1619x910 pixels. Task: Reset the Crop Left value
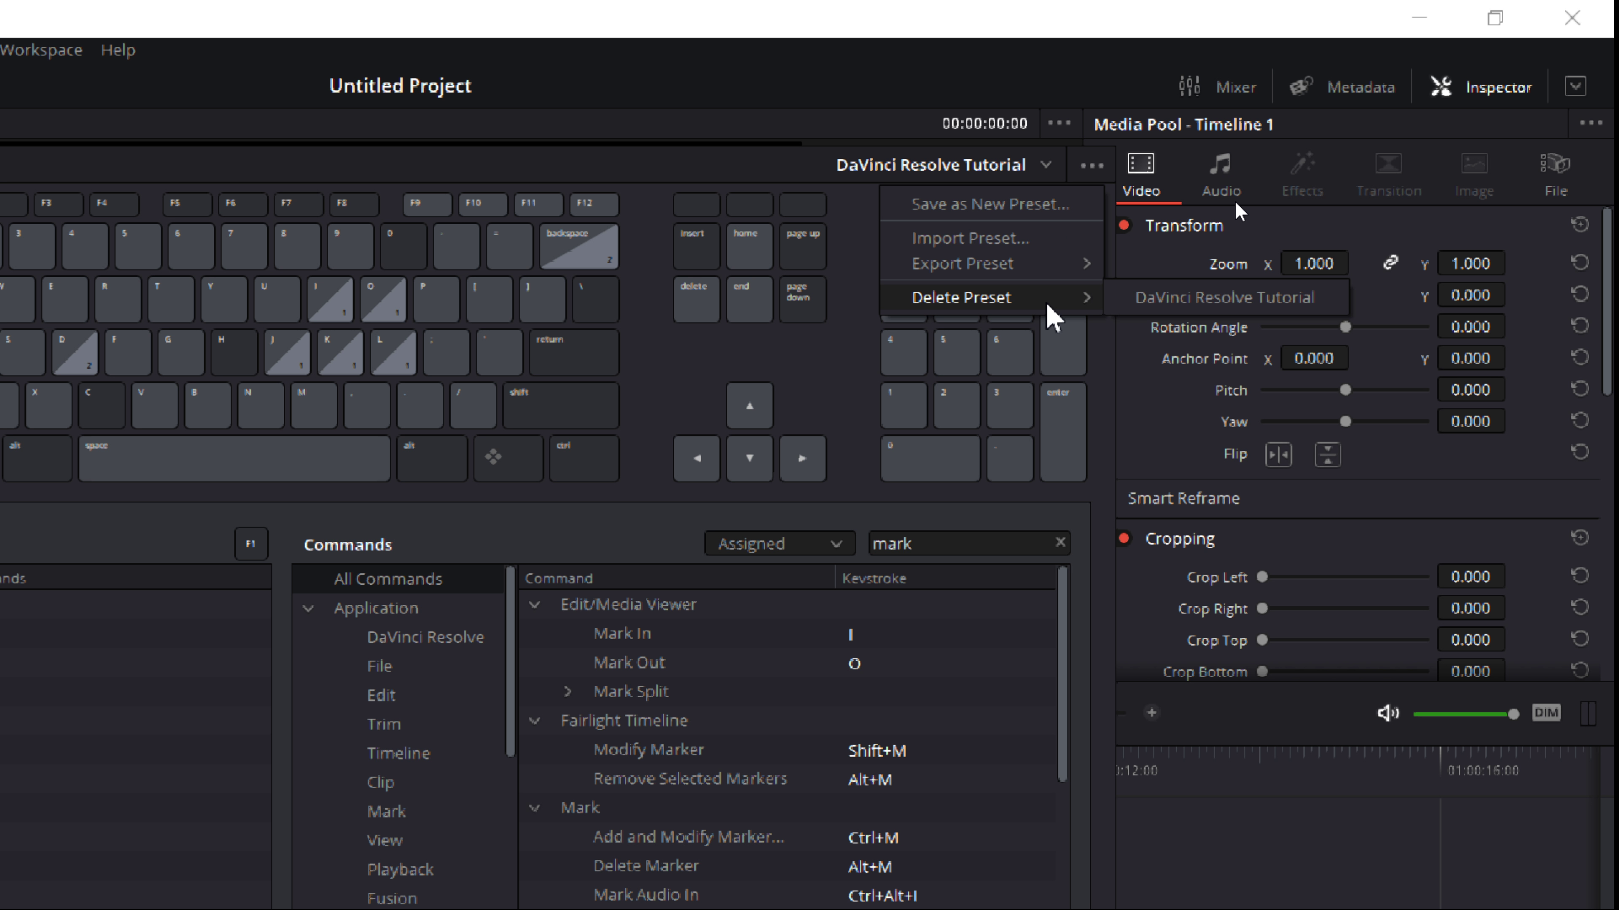pyautogui.click(x=1579, y=576)
